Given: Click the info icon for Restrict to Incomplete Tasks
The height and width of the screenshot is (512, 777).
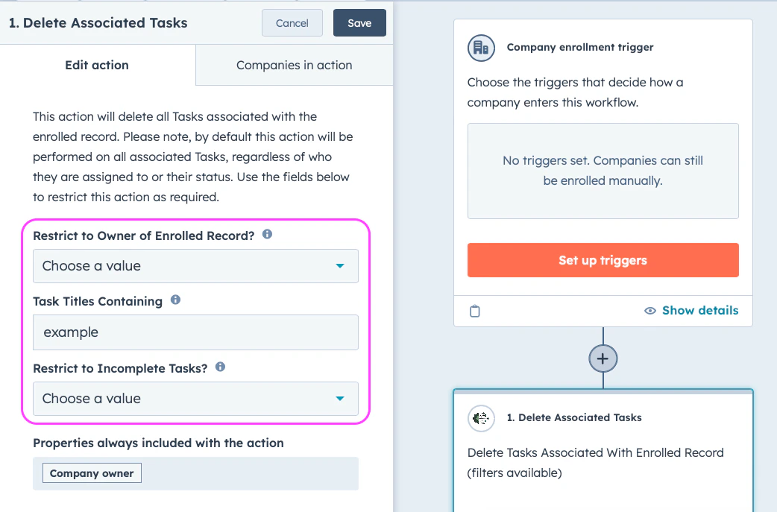Looking at the screenshot, I should (x=218, y=367).
